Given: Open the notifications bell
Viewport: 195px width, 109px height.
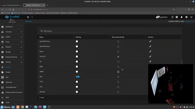Looking at the screenshot, I should click(182, 17).
